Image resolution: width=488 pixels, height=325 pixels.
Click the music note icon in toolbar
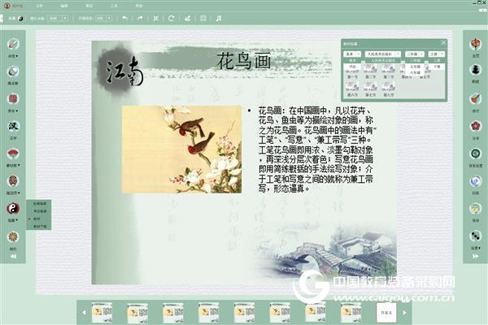219,19
